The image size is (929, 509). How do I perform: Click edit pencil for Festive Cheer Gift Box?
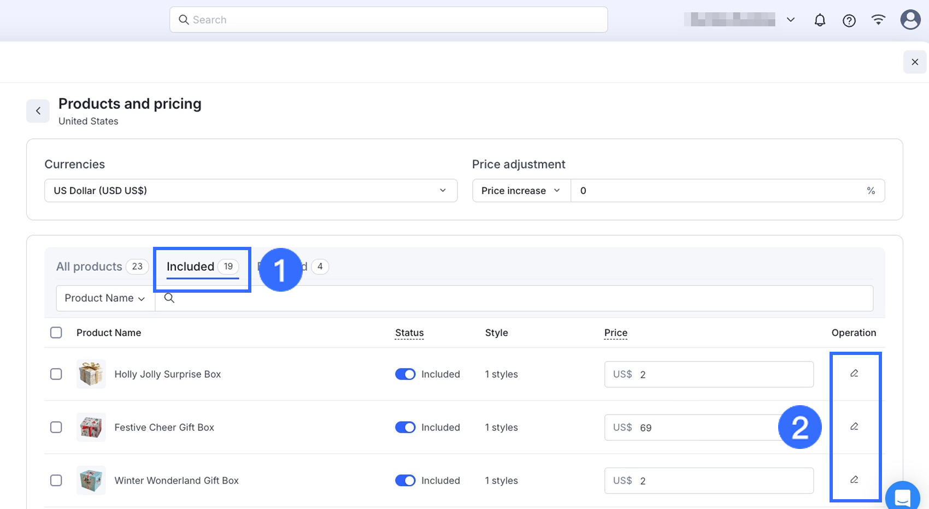[854, 427]
